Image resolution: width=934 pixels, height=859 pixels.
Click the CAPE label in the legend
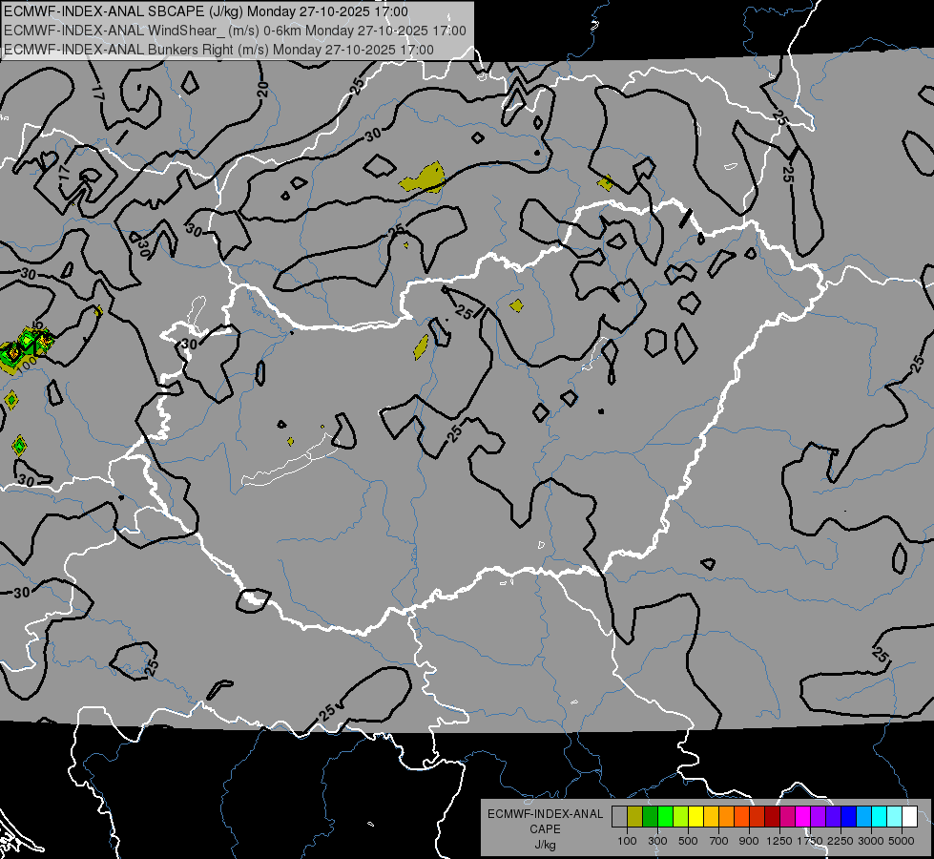545,829
